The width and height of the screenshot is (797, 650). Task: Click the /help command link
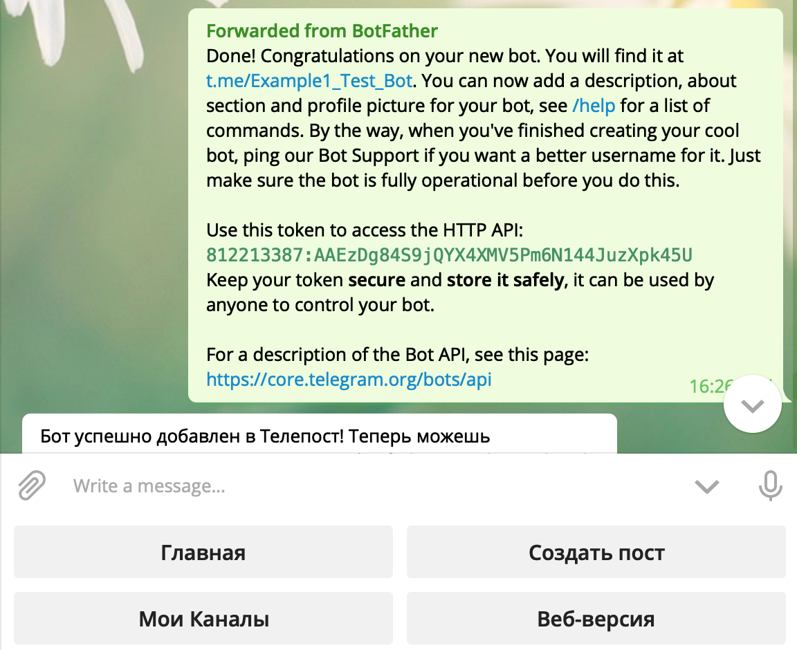pos(594,106)
